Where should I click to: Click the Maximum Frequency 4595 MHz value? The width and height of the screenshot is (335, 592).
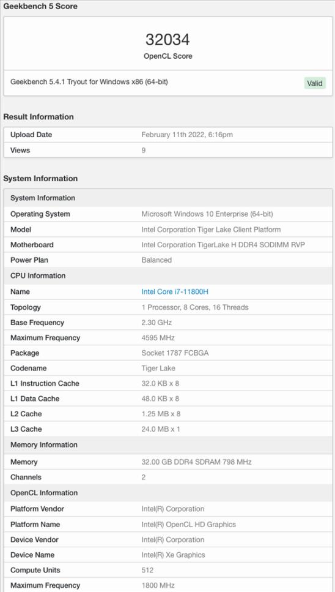pyautogui.click(x=158, y=337)
